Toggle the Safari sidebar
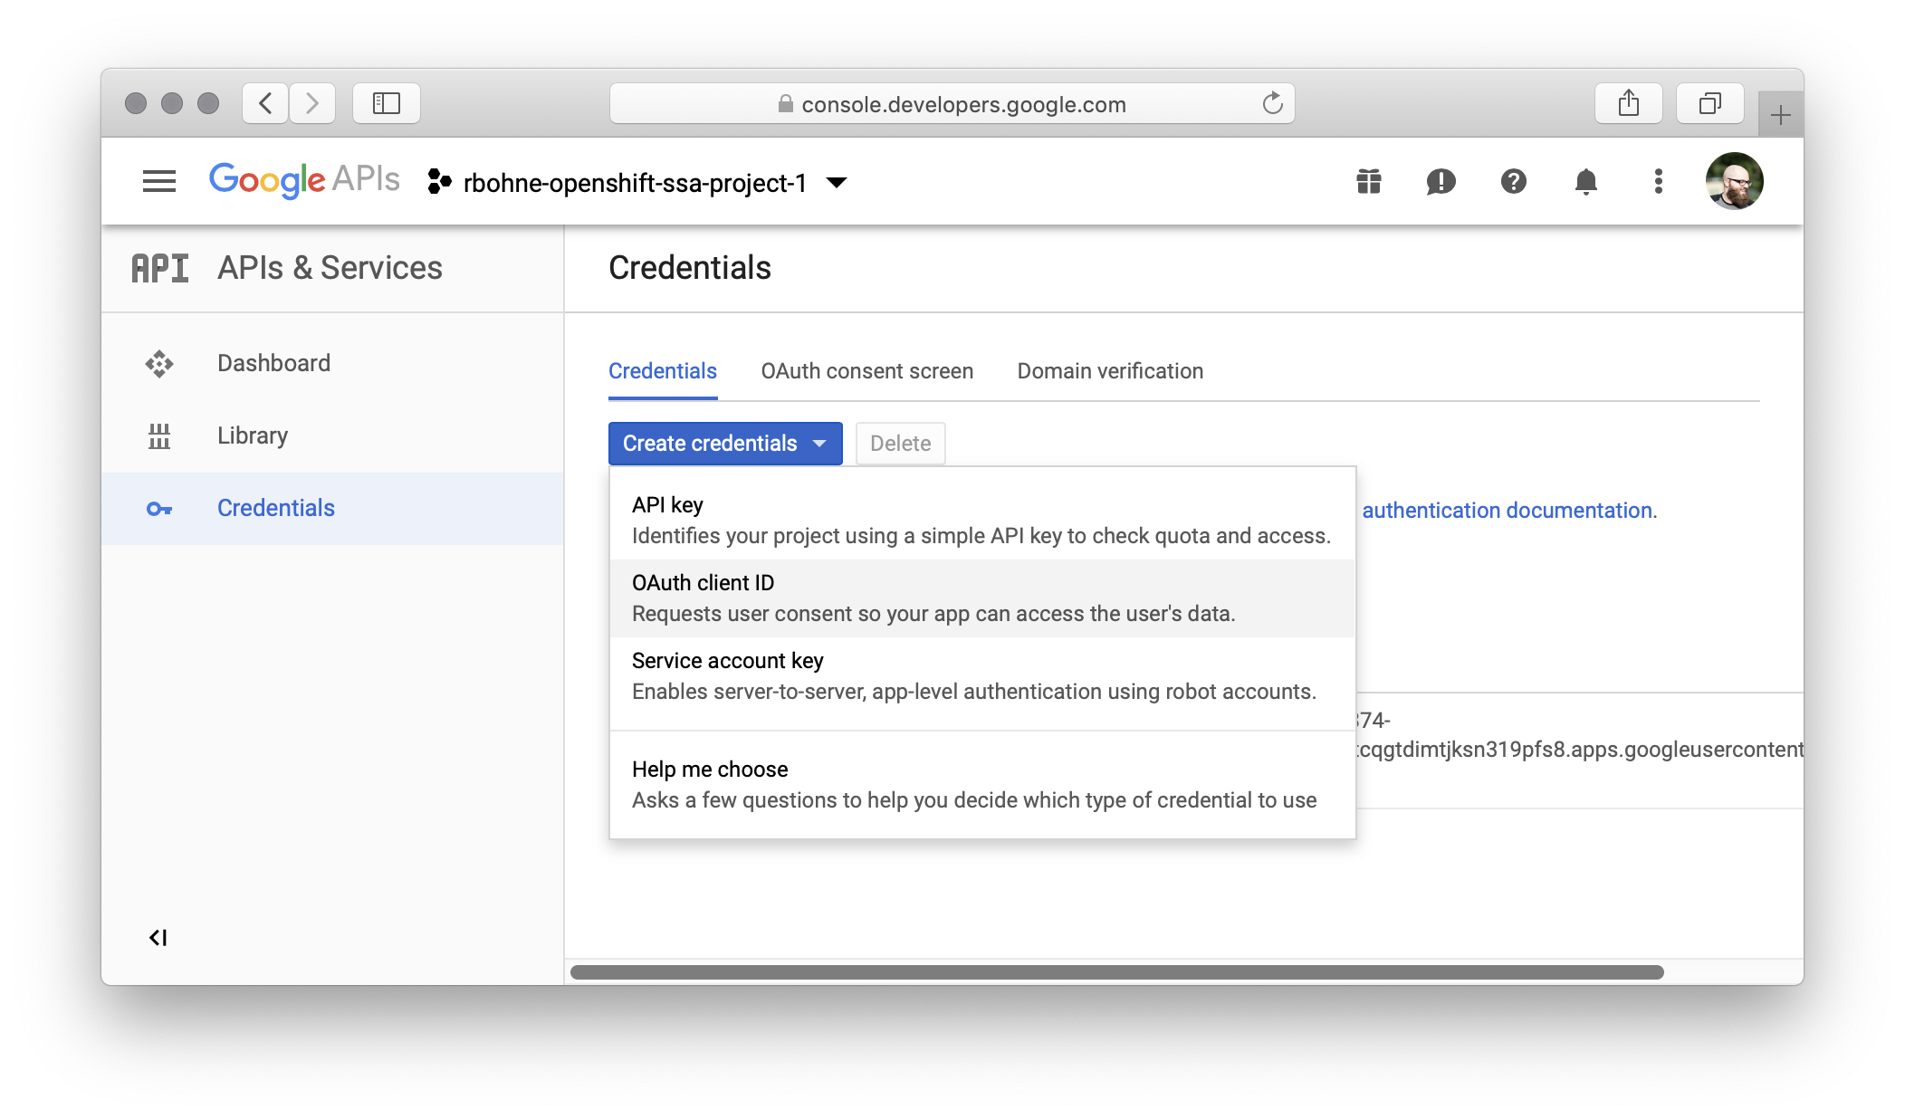This screenshot has width=1905, height=1119. pos(387,103)
